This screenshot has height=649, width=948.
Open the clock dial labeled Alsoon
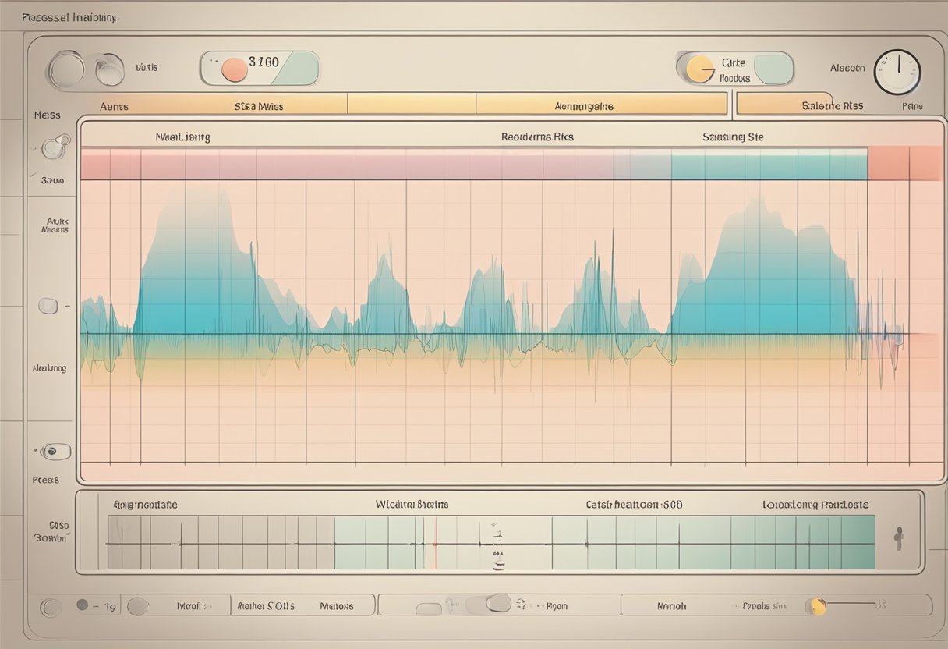pos(897,73)
